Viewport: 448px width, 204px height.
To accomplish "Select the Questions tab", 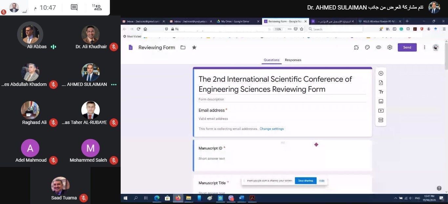I will (272, 60).
